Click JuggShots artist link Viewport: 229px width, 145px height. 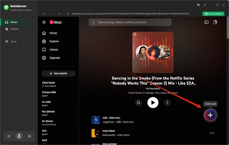(108, 122)
